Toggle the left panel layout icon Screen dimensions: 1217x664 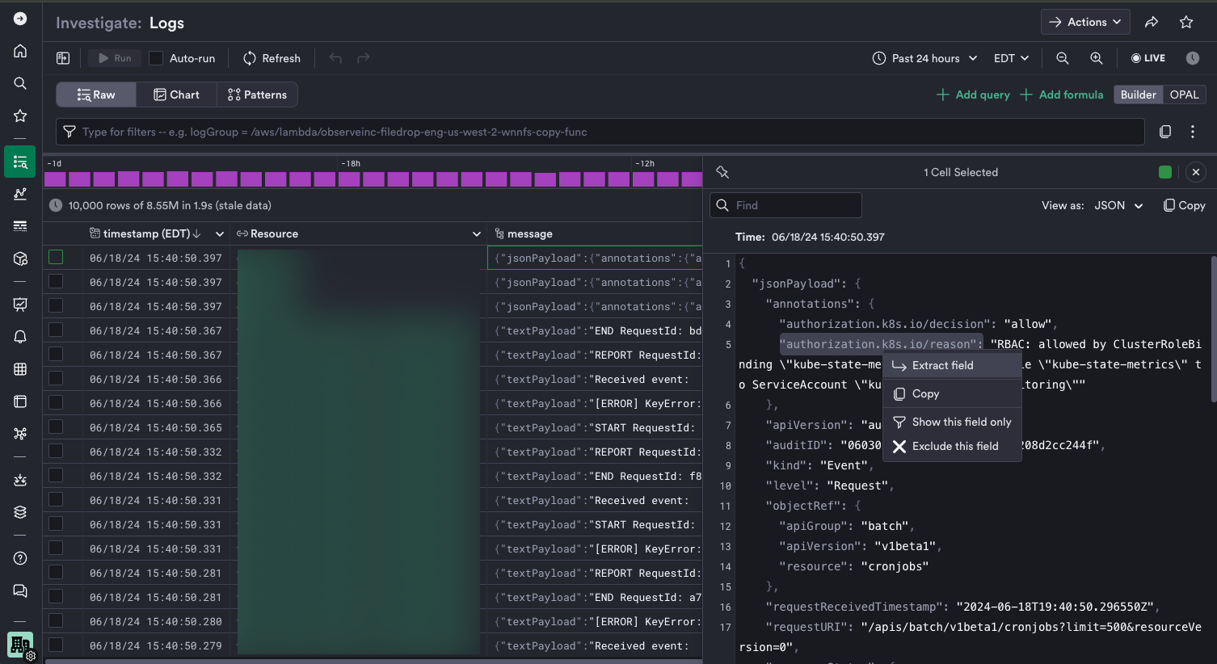pos(63,58)
